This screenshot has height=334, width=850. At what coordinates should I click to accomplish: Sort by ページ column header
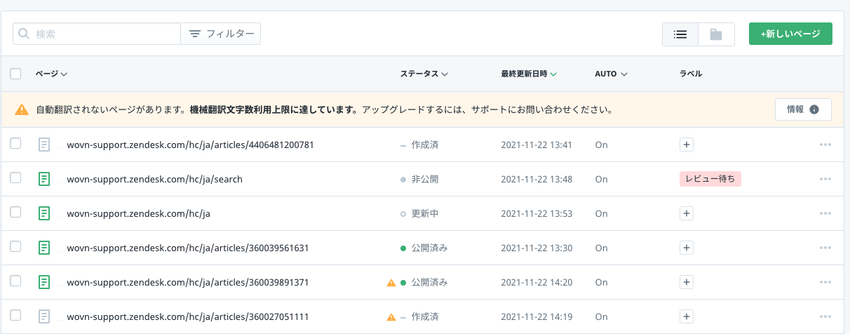[51, 74]
